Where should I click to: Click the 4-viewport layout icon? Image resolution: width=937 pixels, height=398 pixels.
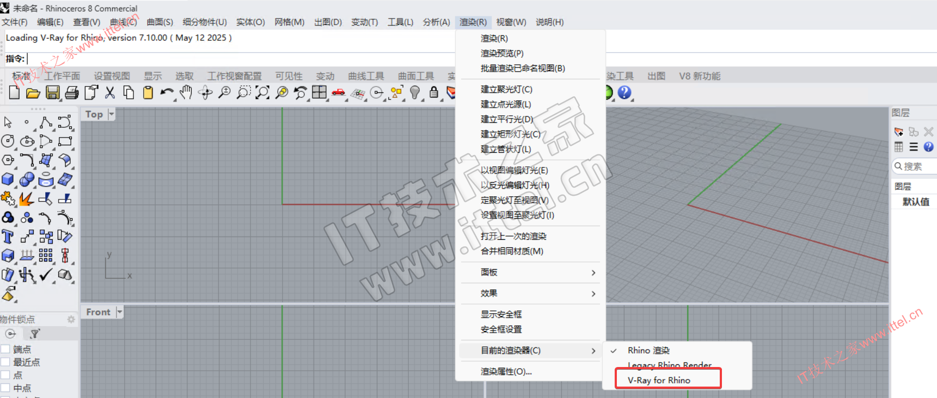coord(320,93)
